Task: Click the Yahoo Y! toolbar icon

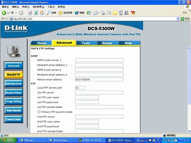Action: (133, 13)
